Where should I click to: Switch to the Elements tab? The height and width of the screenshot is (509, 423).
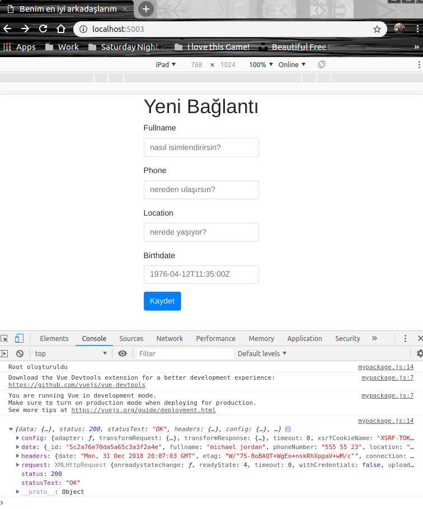point(54,338)
